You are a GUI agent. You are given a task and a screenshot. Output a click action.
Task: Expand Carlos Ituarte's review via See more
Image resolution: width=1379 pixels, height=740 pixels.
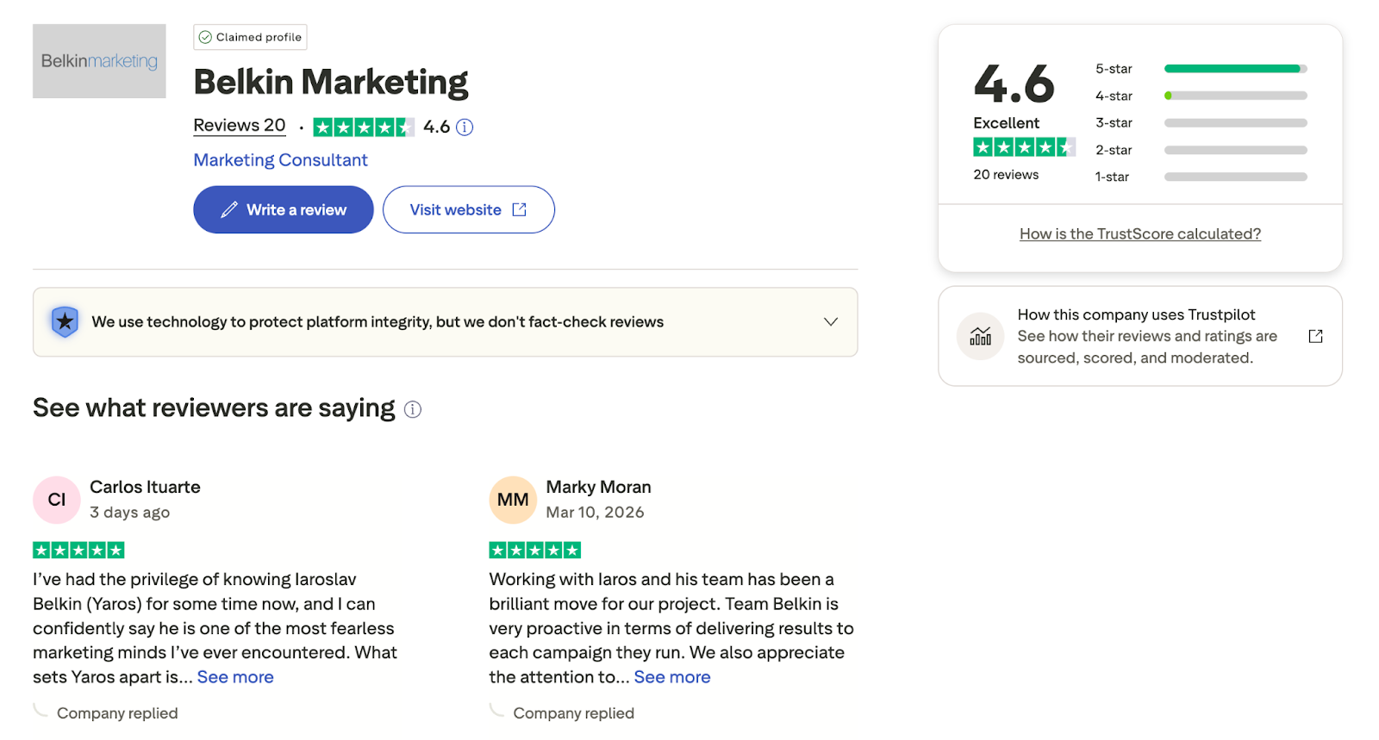click(x=234, y=677)
